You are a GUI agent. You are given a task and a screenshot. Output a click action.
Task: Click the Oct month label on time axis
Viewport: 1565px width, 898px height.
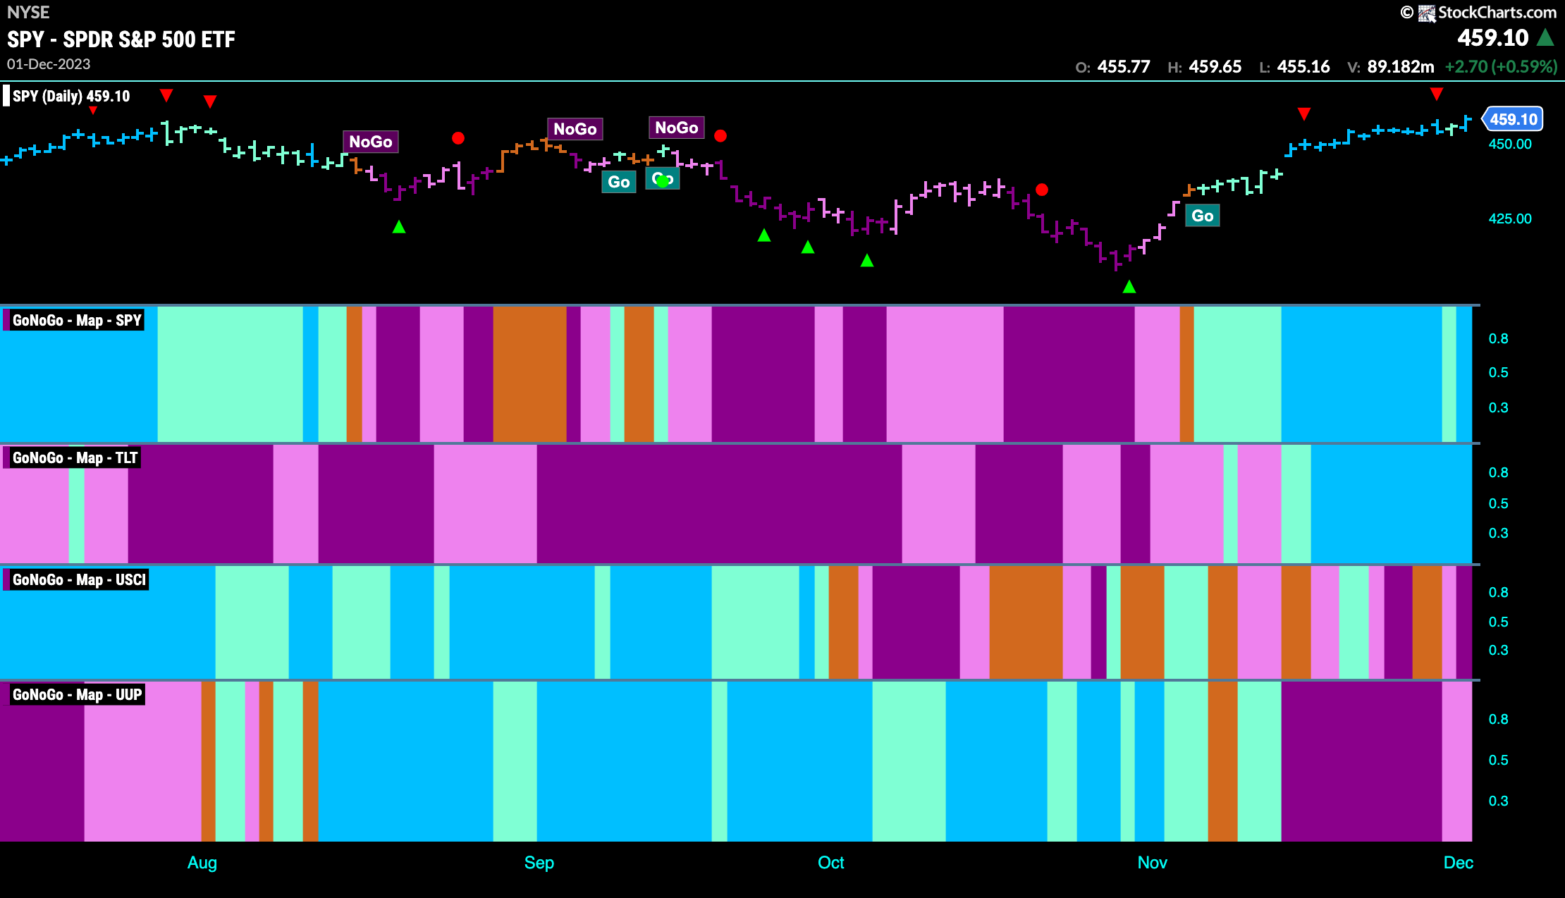pyautogui.click(x=831, y=863)
